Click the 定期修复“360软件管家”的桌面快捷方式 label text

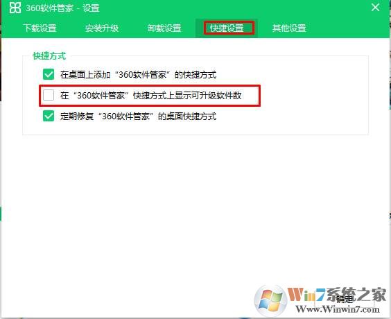coord(138,117)
